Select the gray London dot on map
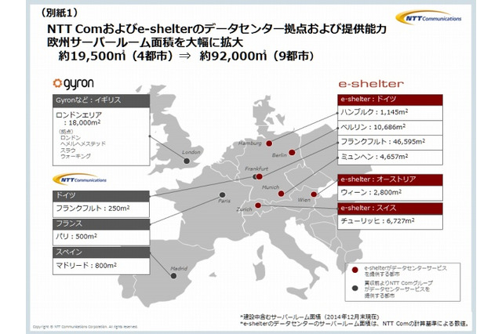The width and height of the screenshot is (502, 334). point(187,161)
